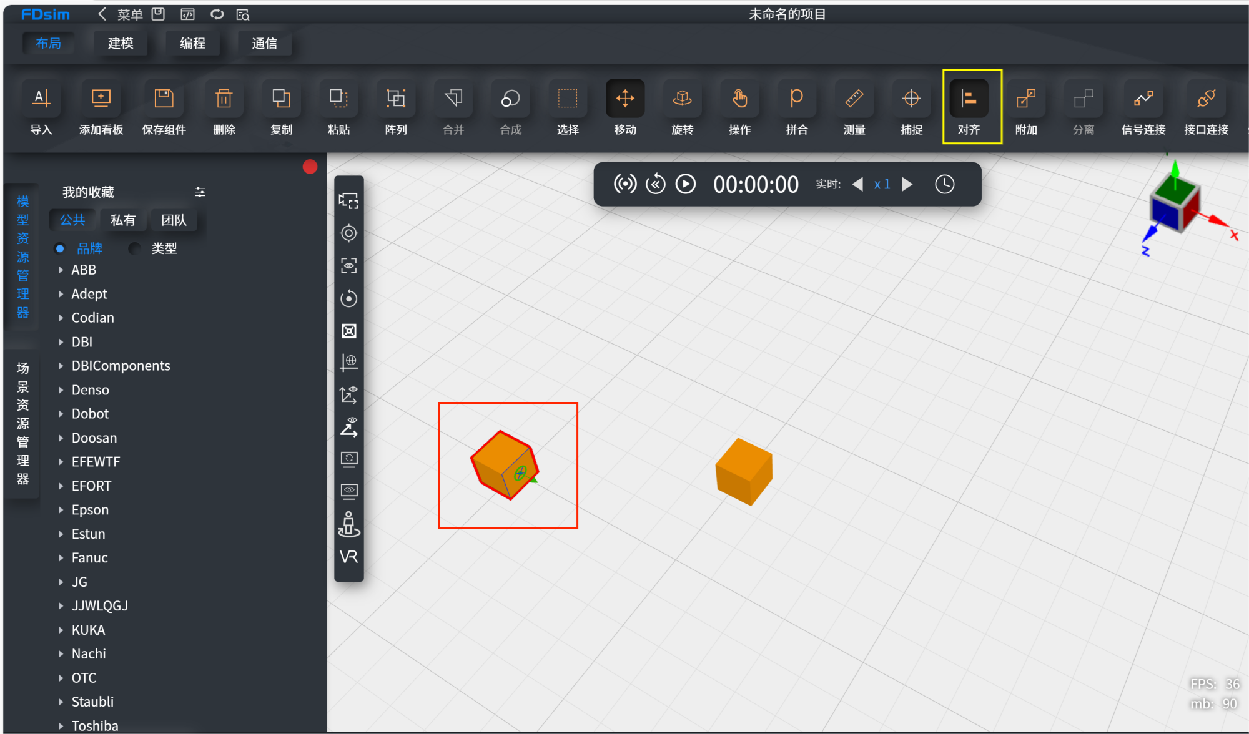The width and height of the screenshot is (1249, 734).
Task: Start simulation with the play button
Action: tap(686, 184)
